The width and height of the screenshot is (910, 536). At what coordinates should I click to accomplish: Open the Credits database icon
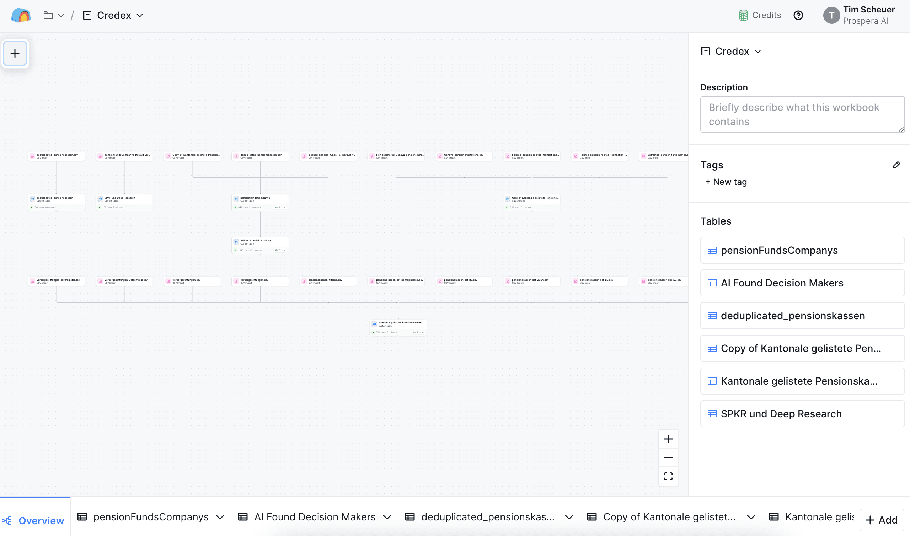pos(743,15)
